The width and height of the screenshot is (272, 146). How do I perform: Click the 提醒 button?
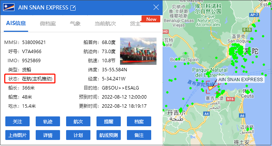click(109, 121)
